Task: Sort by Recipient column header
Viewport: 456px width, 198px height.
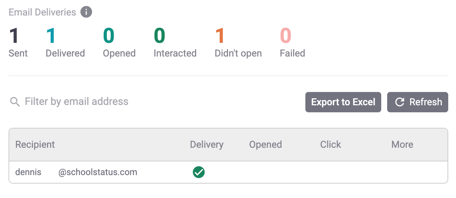Action: click(35, 144)
